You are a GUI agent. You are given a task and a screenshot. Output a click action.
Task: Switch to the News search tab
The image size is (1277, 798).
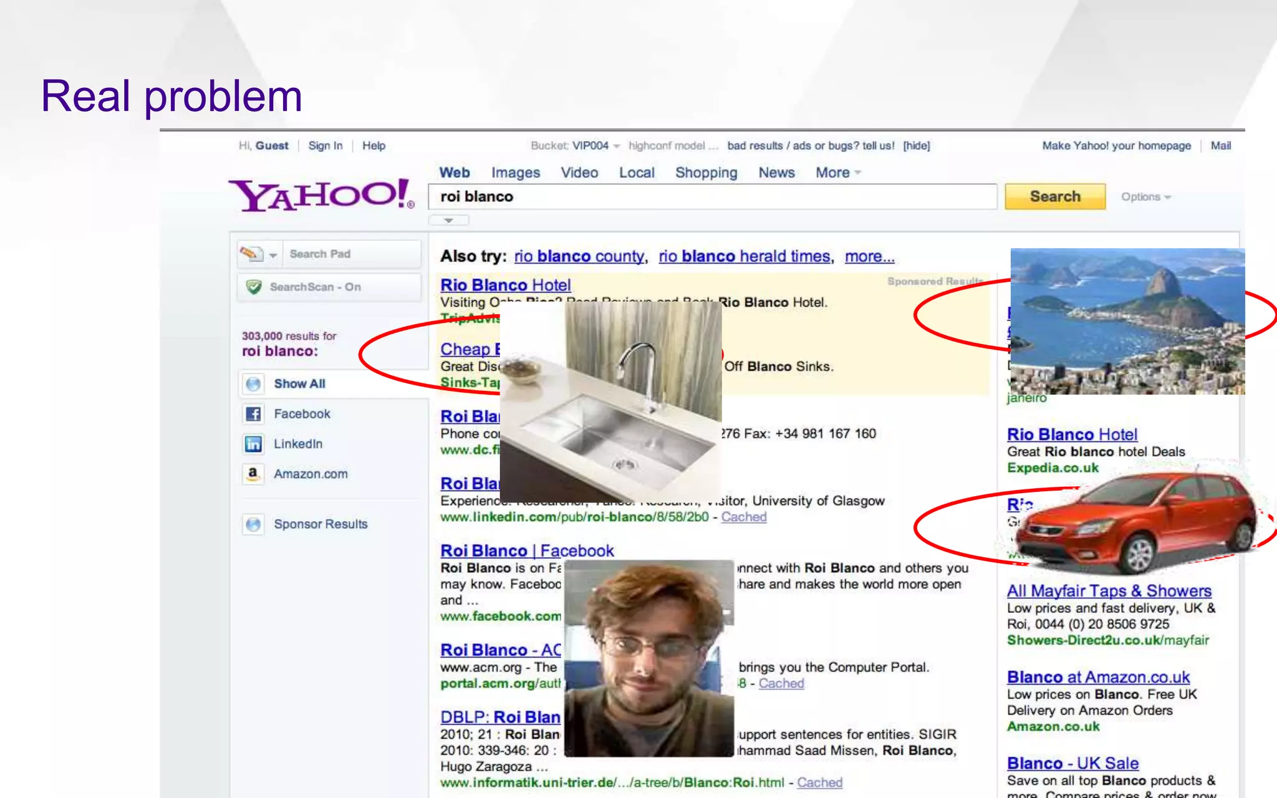[x=776, y=173]
